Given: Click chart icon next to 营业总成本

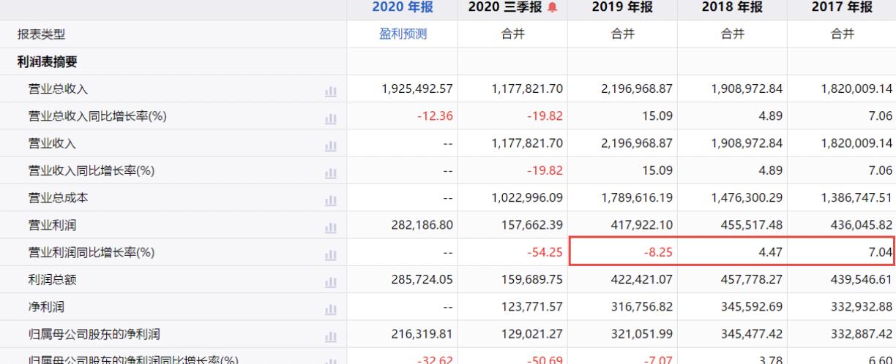Looking at the screenshot, I should tap(330, 199).
